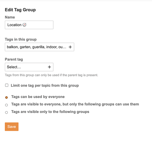152x143 pixels.
Task: Click the balkon, garten, guerilla tag list text
Action: click(x=36, y=47)
